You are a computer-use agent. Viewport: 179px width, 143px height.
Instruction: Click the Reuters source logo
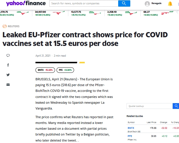(x=5, y=26)
